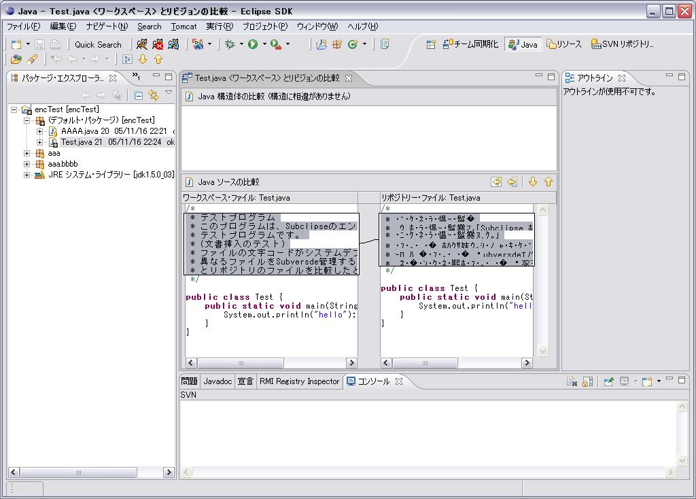Expand the JRE システム・ライブラリー node
Screen dimensions: 696x499
27,175
